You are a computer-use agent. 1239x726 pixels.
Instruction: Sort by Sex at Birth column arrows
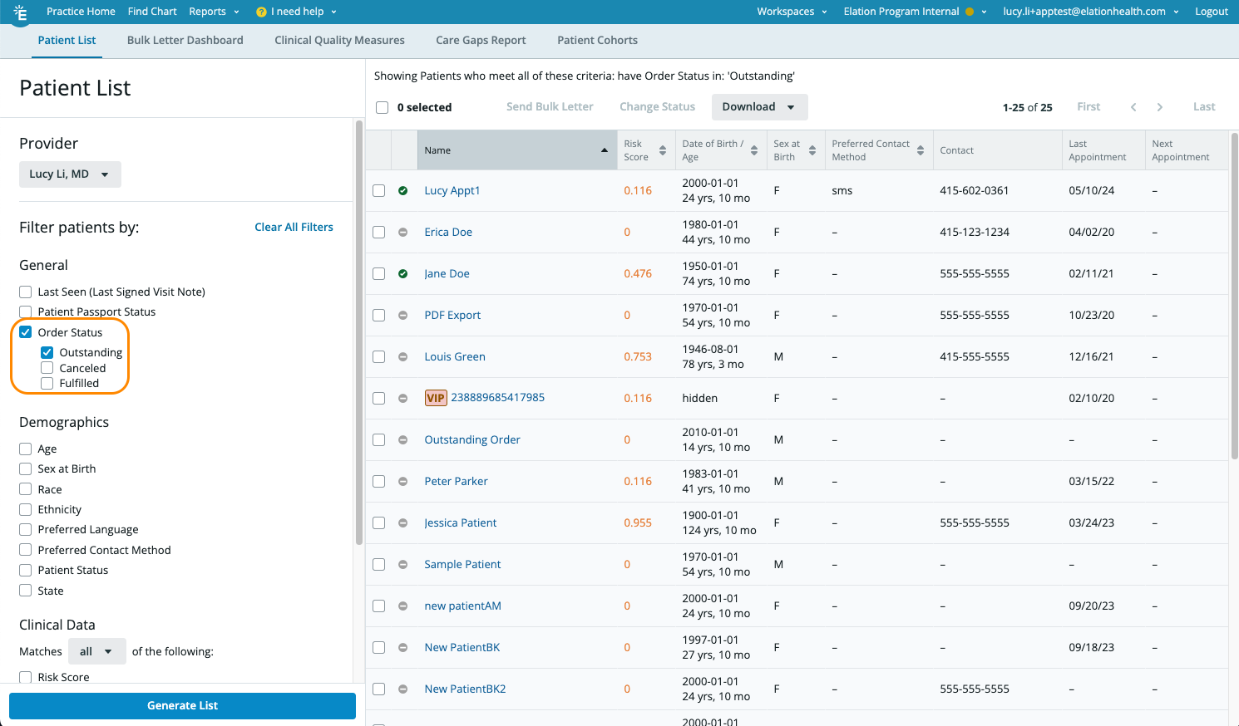click(x=812, y=150)
